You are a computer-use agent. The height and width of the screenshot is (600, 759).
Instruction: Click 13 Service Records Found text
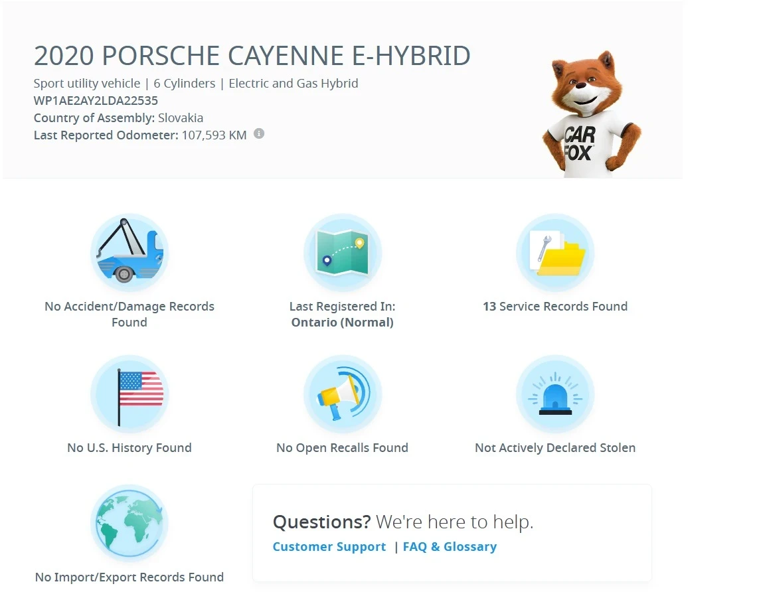click(x=555, y=306)
